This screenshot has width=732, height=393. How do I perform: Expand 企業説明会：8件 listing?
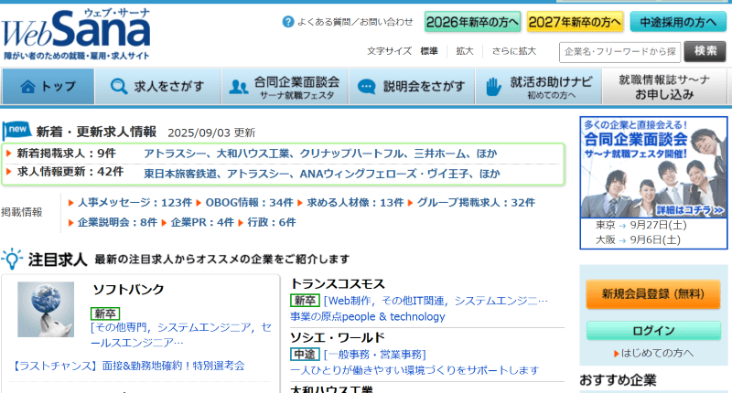point(112,222)
